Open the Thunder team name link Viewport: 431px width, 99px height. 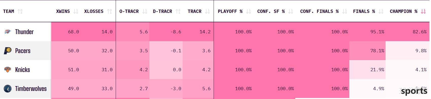click(24, 32)
